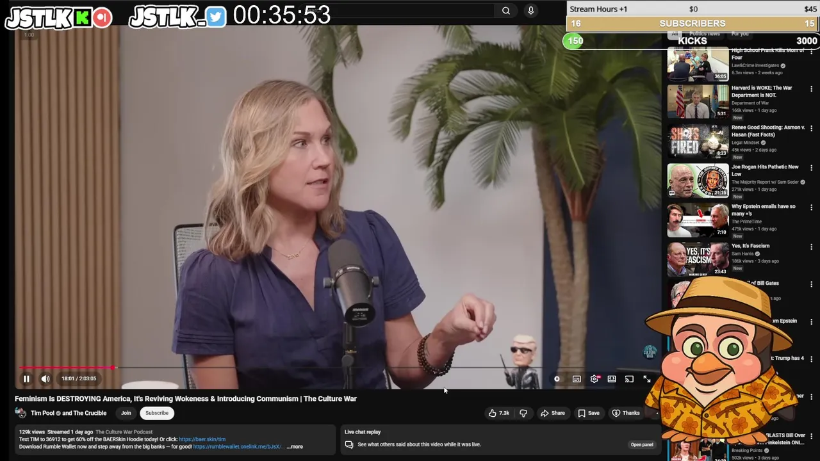The height and width of the screenshot is (461, 820).
Task: Click title 'Joe Rogan Hits Pathetic New Low'
Action: point(765,170)
